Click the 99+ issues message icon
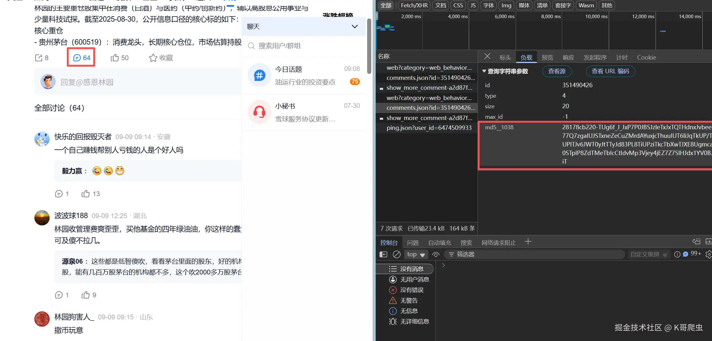 click(686, 254)
